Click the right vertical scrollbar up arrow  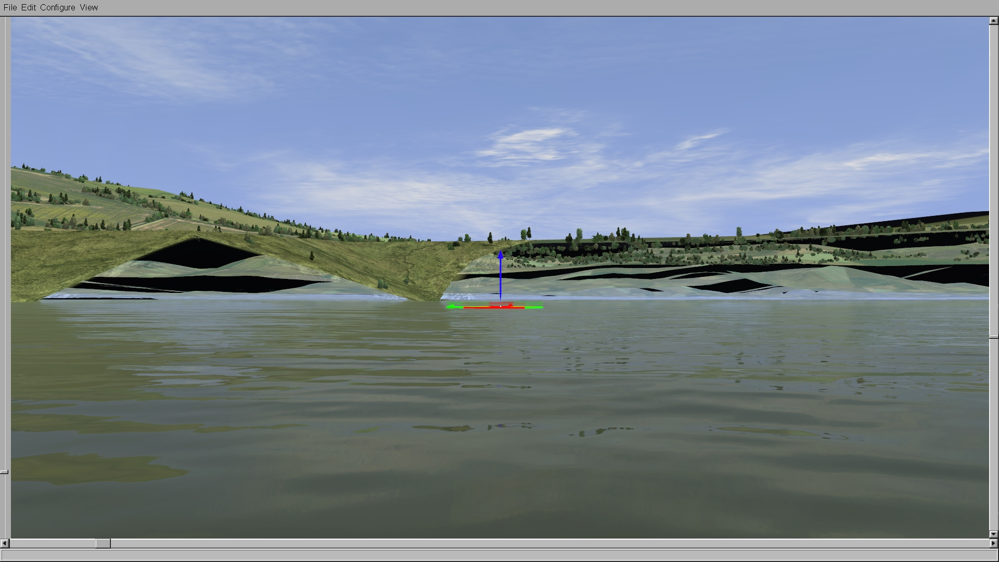pos(993,21)
